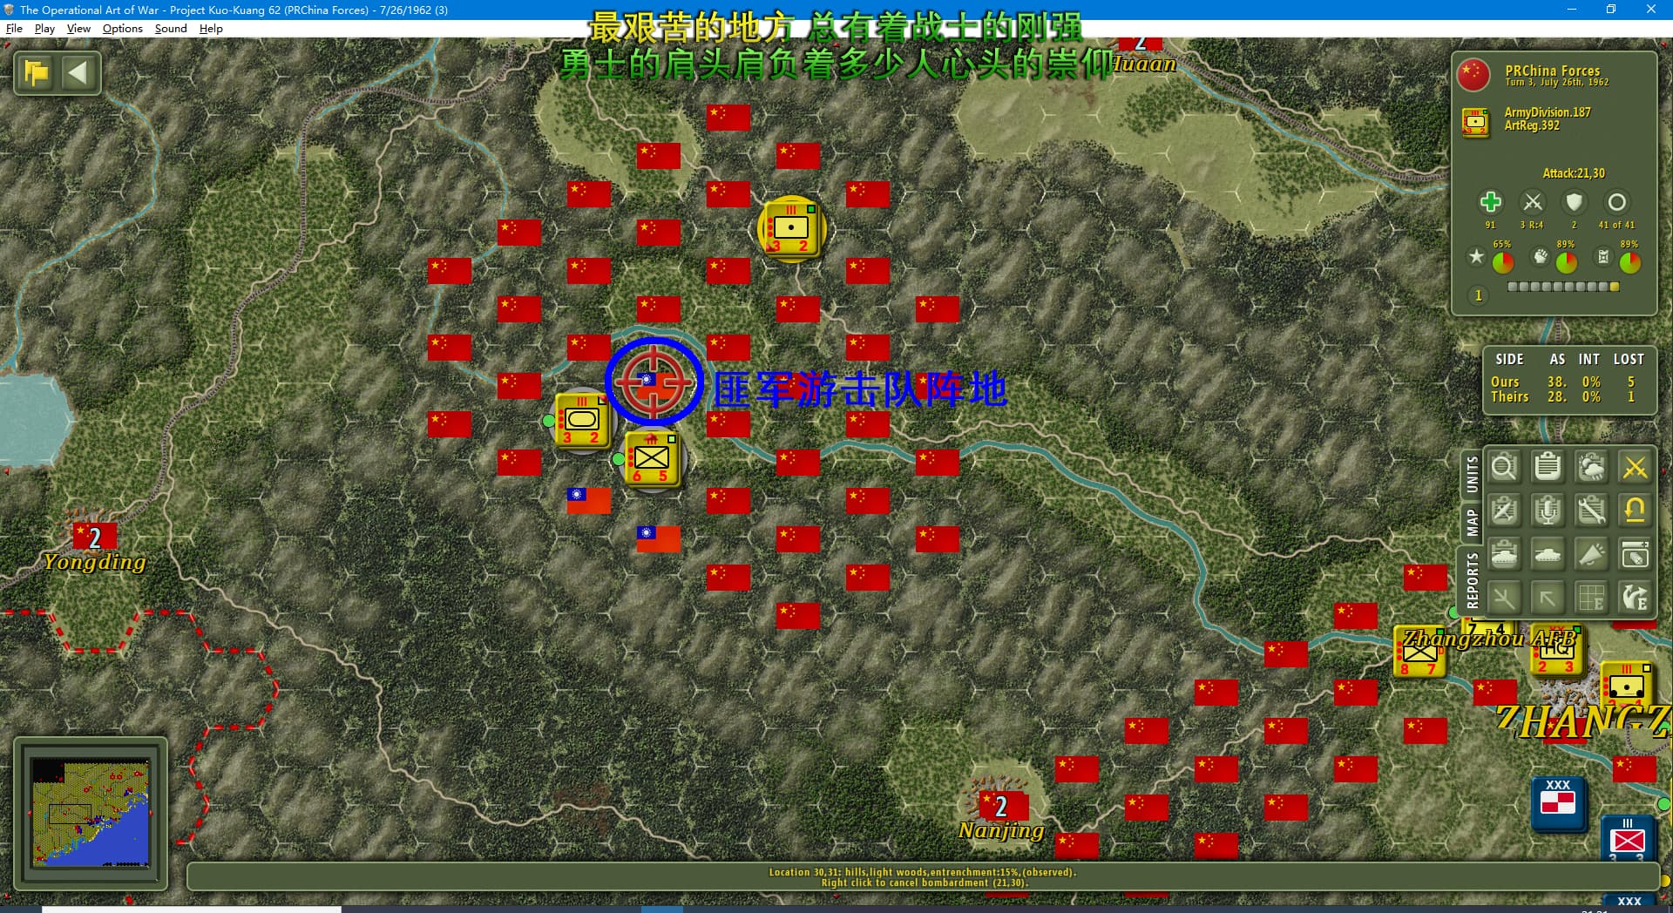Click the plain tank formation icon
This screenshot has height=913, width=1673.
(1548, 554)
